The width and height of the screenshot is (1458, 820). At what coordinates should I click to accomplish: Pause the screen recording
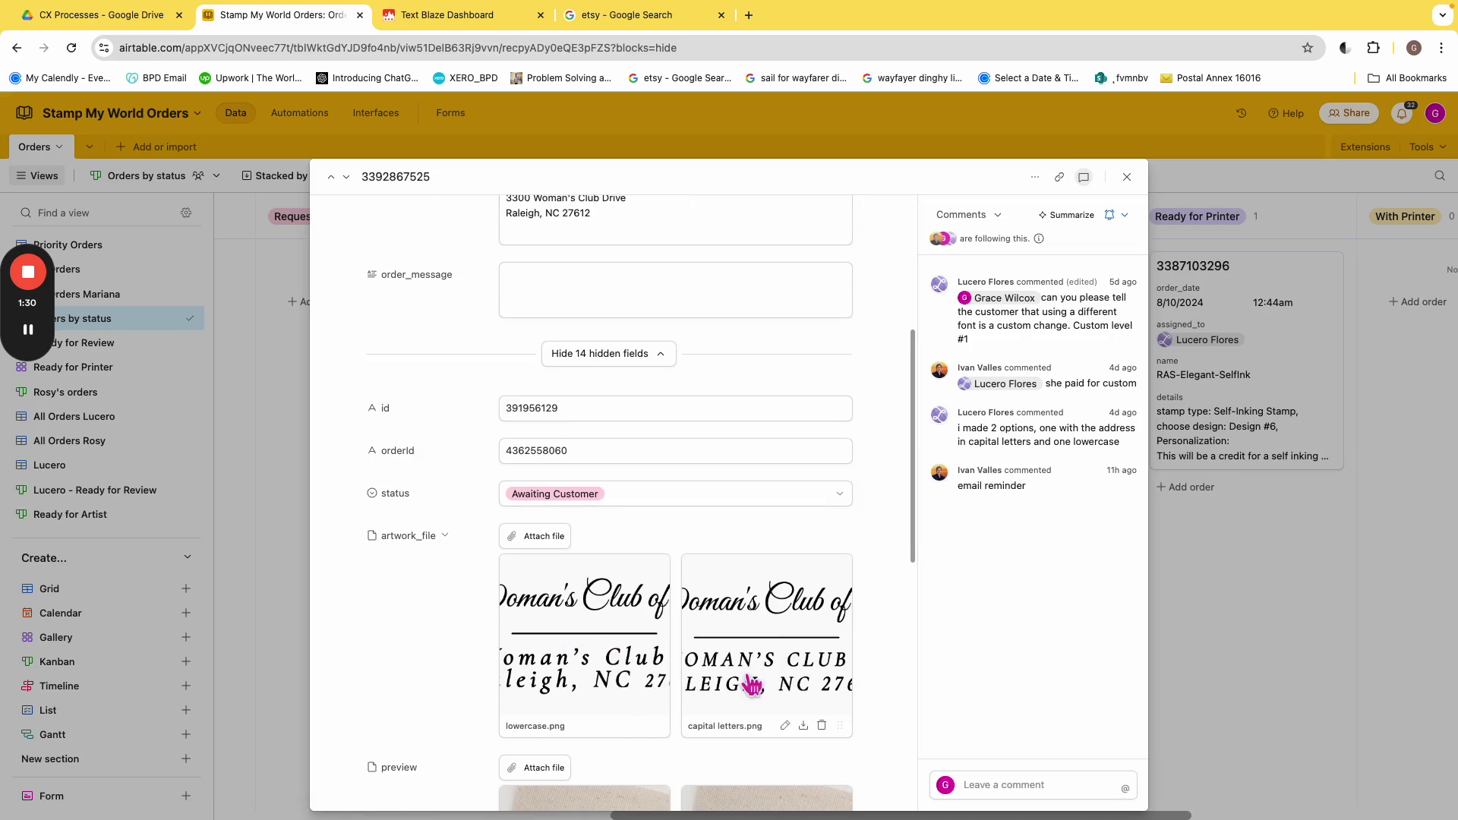point(28,330)
